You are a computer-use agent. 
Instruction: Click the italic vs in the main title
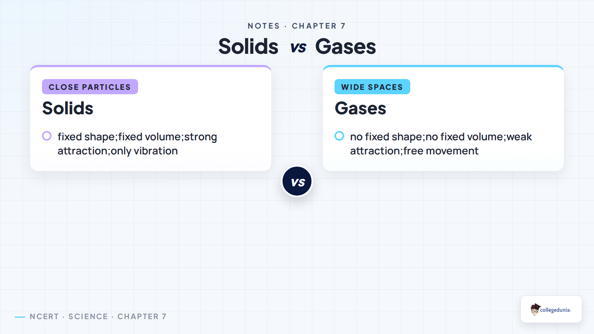pyautogui.click(x=298, y=48)
